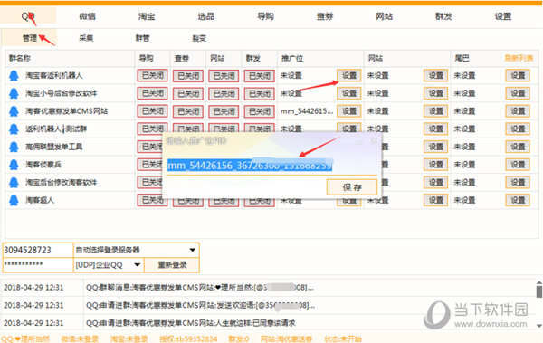Select the 裂变 sub-tab
Viewport: 543px width, 343px height.
199,38
